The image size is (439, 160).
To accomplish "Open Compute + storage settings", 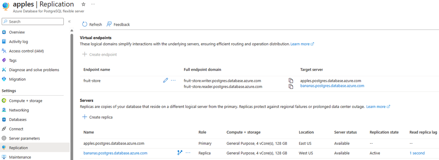I will 26,101.
